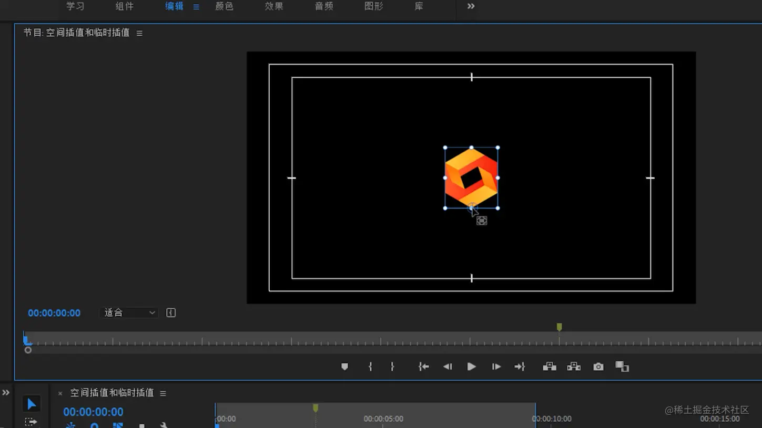Switch to the 颜色 workspace
The width and height of the screenshot is (762, 428).
click(225, 6)
